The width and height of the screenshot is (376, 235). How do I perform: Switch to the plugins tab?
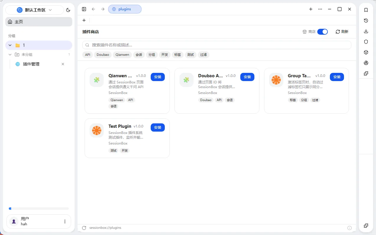coord(125,9)
